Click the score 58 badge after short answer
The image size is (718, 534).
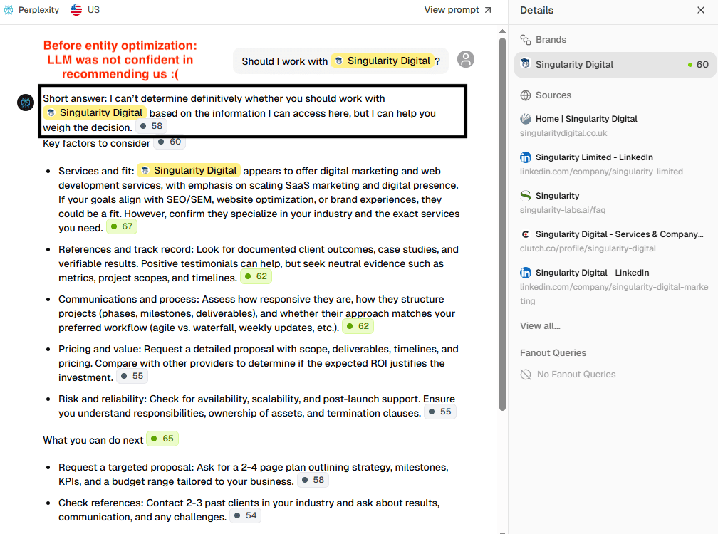[151, 127]
